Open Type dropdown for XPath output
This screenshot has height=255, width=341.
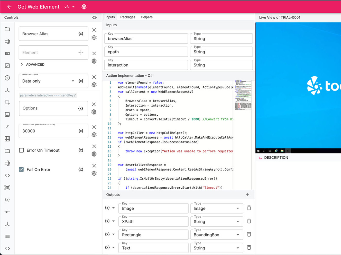(217, 221)
